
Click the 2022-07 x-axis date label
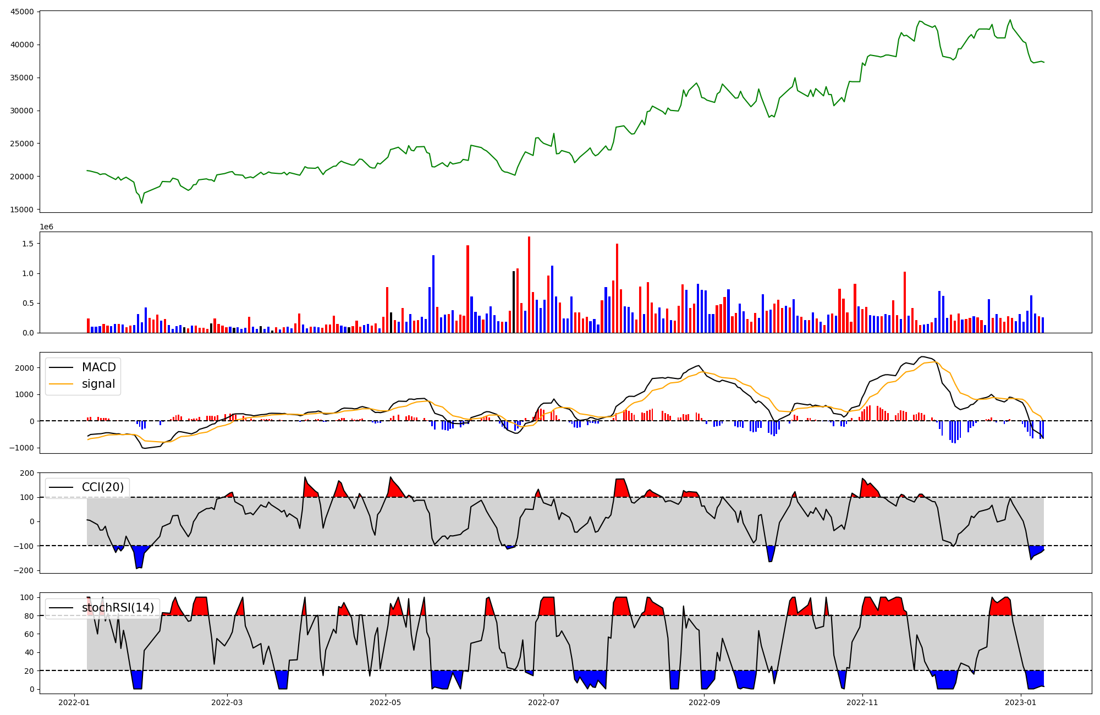click(x=543, y=702)
